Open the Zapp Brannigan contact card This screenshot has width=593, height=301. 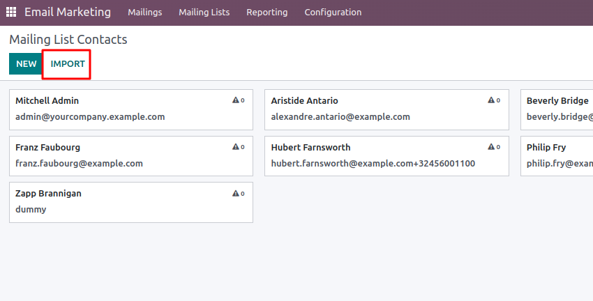(x=131, y=203)
